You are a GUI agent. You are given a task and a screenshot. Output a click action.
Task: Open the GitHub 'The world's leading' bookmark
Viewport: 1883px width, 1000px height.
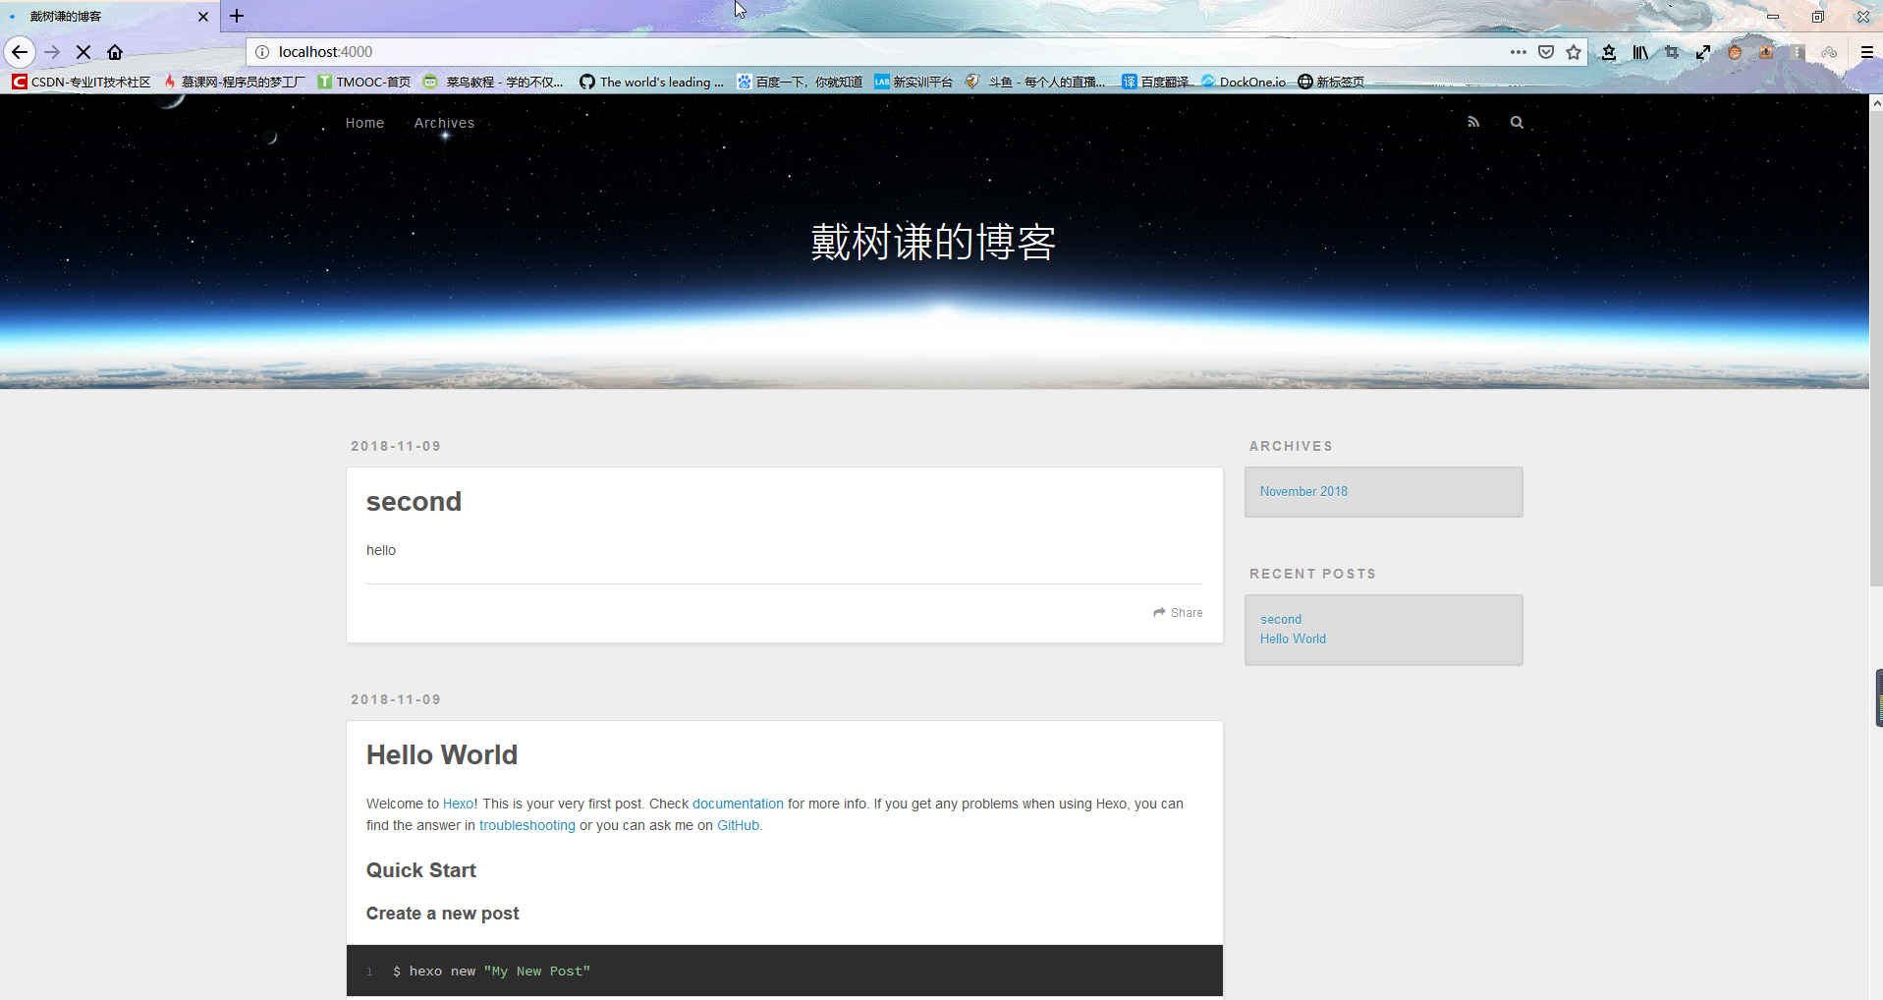(x=651, y=82)
